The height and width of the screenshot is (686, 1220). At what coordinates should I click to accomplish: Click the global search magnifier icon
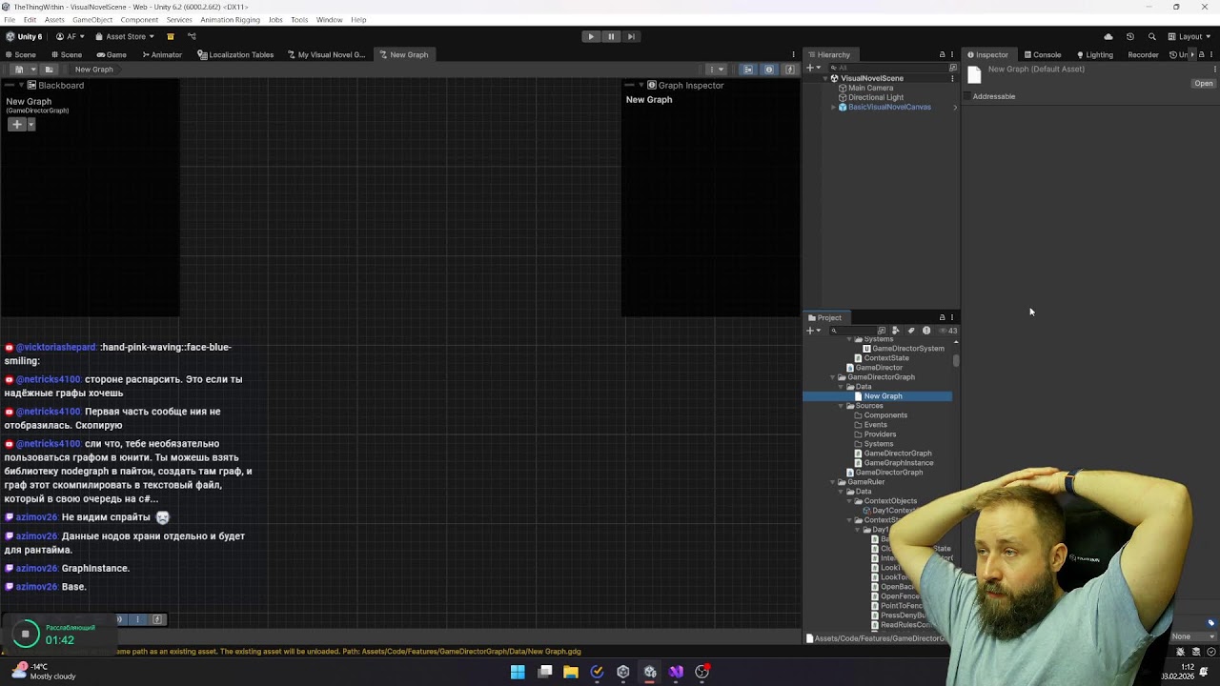(x=1151, y=36)
